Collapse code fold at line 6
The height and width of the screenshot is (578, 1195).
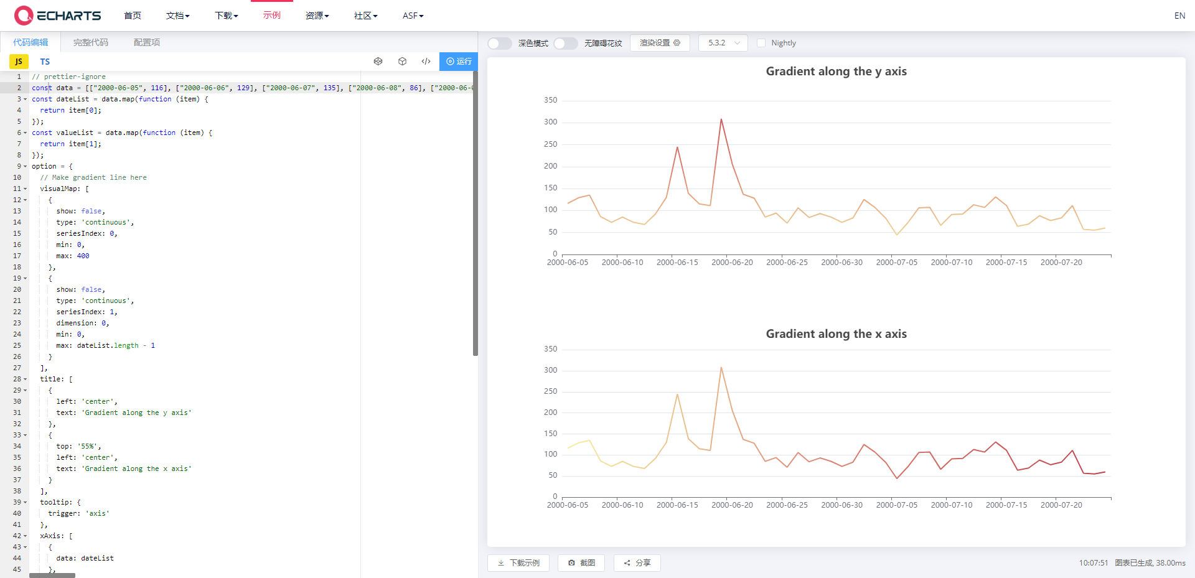click(25, 133)
